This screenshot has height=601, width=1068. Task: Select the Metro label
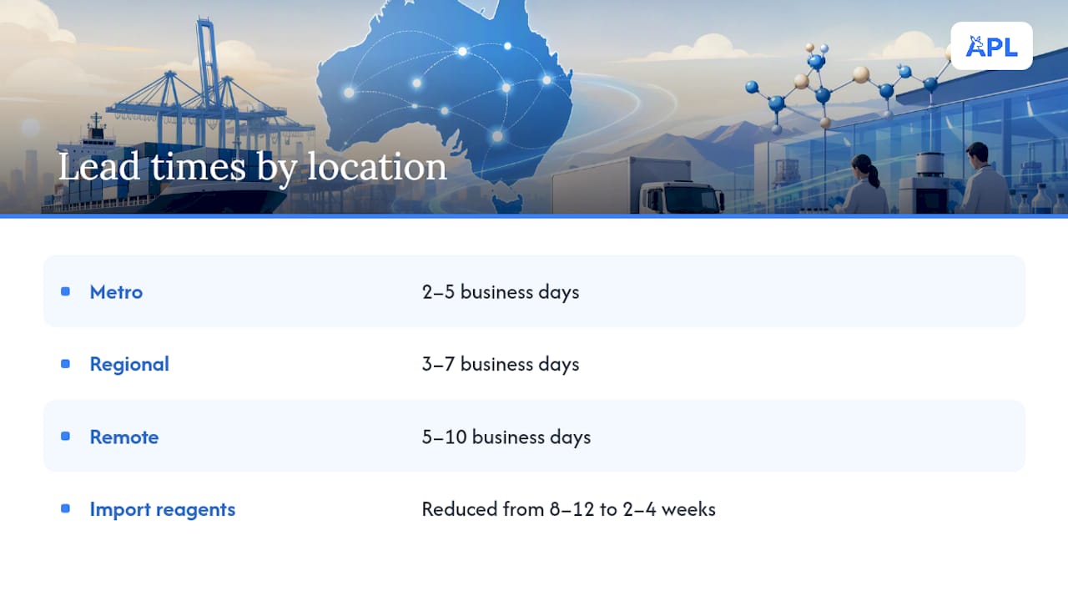coord(116,292)
